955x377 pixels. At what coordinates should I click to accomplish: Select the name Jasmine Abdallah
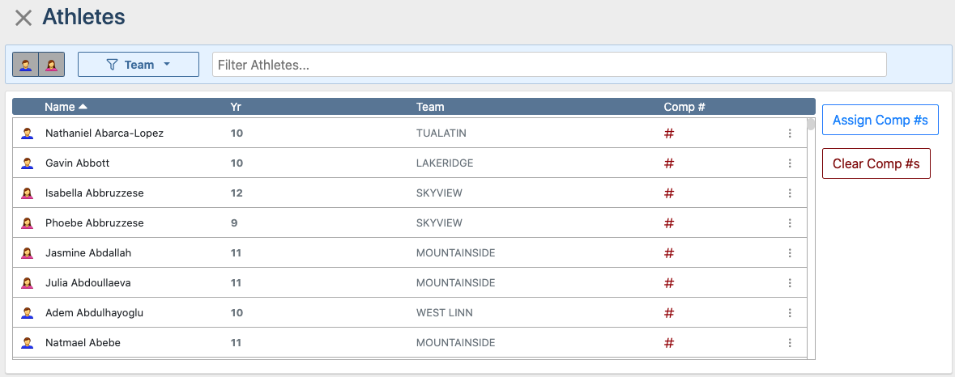tap(88, 253)
